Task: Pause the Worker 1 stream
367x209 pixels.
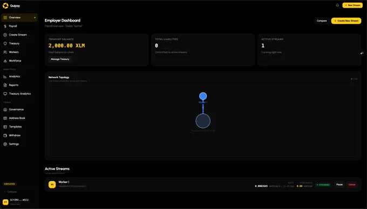Action: 339,185
